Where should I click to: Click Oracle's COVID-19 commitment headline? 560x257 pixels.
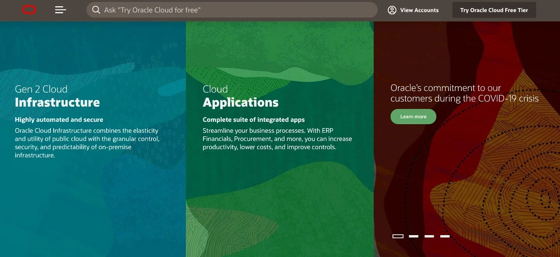point(465,93)
